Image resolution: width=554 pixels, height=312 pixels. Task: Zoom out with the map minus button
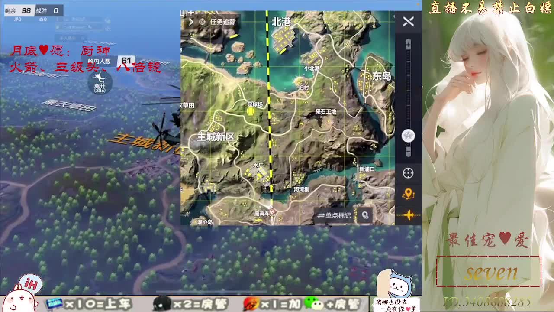coord(408,151)
